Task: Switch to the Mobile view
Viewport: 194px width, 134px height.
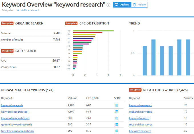Action: 140,5
